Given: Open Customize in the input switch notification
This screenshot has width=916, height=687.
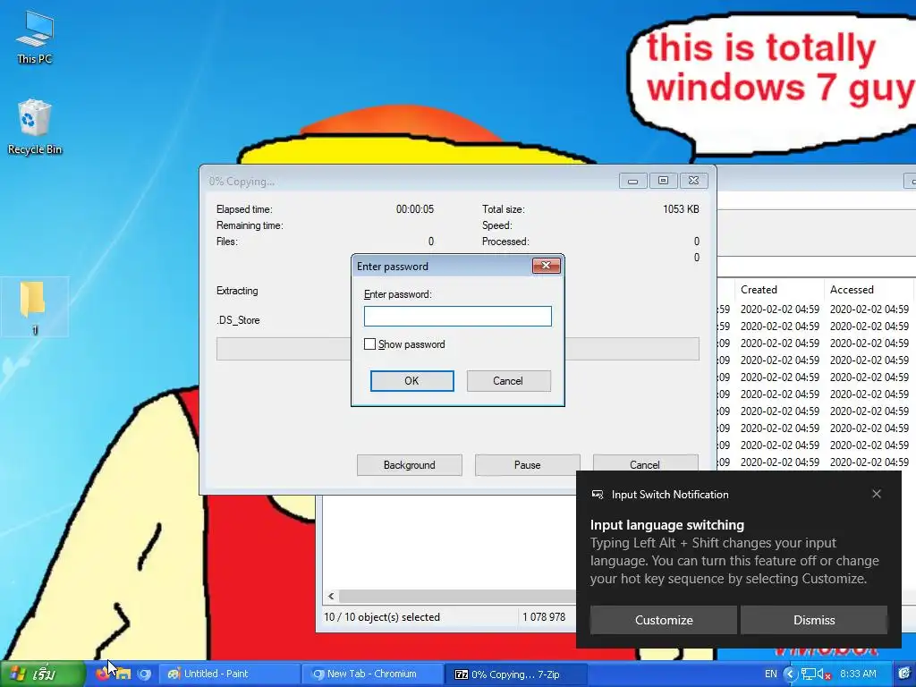Looking at the screenshot, I should click(x=664, y=620).
